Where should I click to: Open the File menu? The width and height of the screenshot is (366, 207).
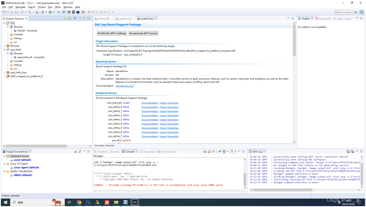[4, 7]
